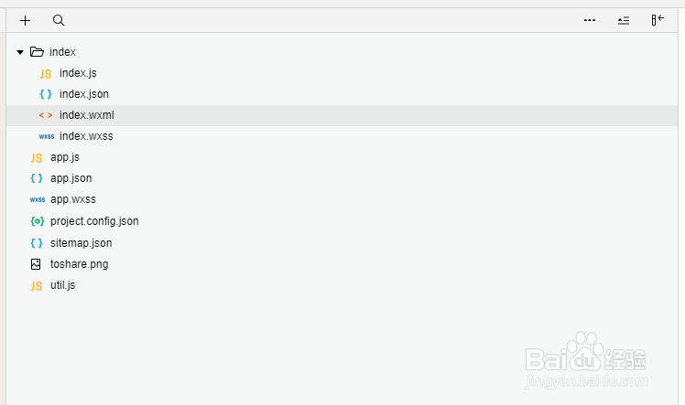
Task: Open index.wxss in the index folder
Action: (x=85, y=136)
